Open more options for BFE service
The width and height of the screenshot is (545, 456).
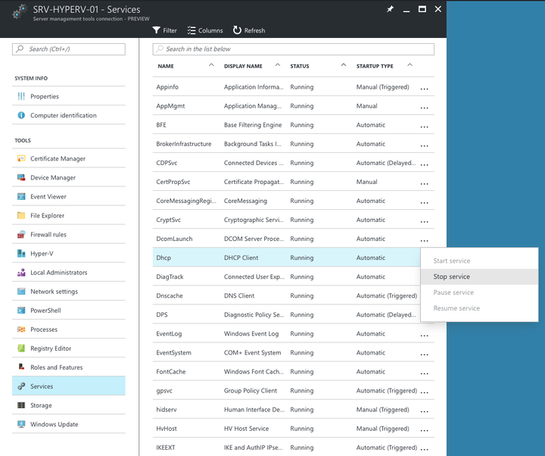click(424, 126)
